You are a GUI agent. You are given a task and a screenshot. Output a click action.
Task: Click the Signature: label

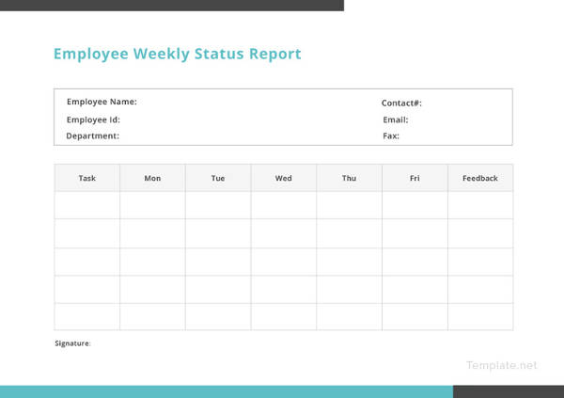72,343
